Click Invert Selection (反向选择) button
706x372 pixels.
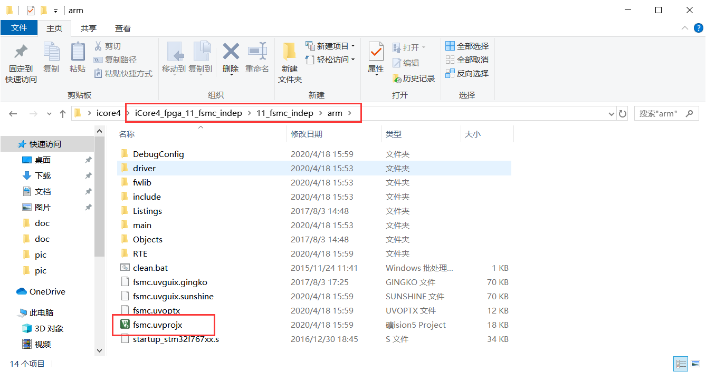(467, 74)
